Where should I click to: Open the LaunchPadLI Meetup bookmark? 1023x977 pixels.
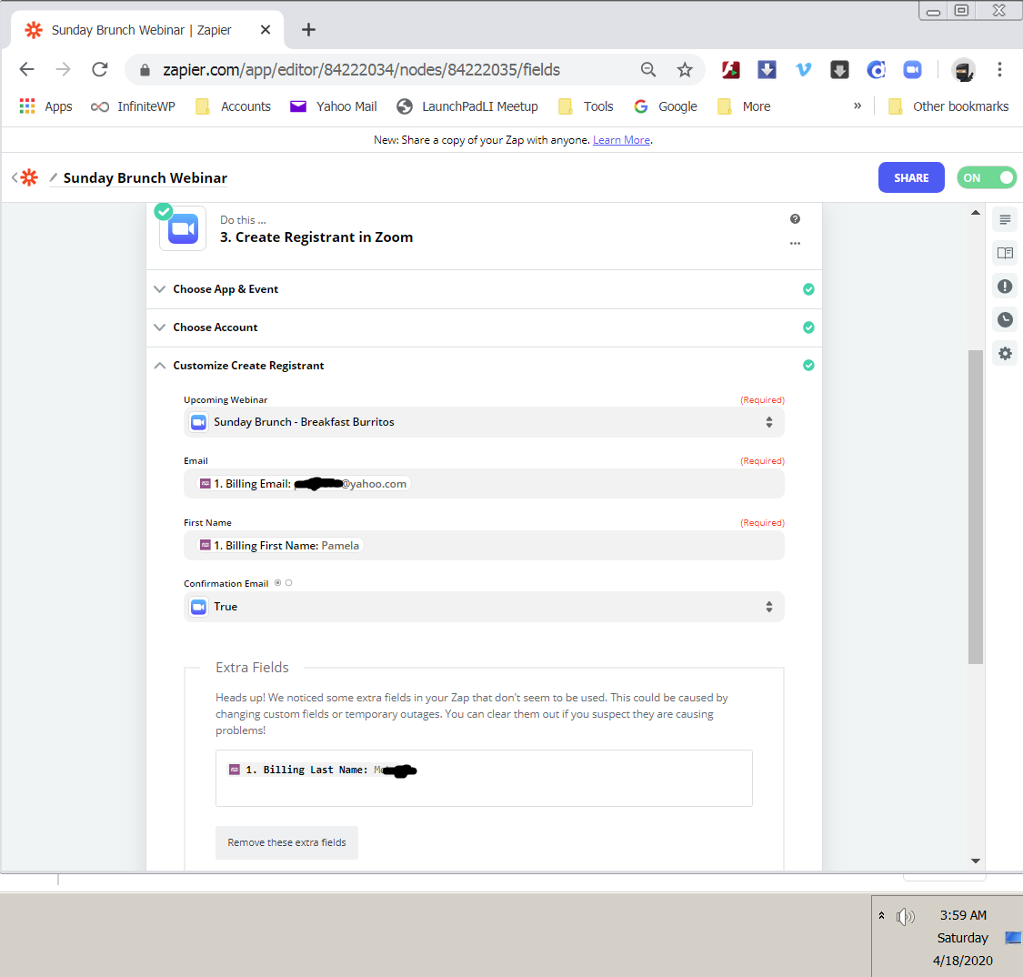(x=467, y=106)
